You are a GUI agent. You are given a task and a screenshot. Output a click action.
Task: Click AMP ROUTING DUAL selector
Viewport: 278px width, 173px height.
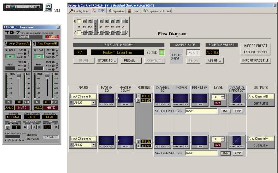click(50, 117)
